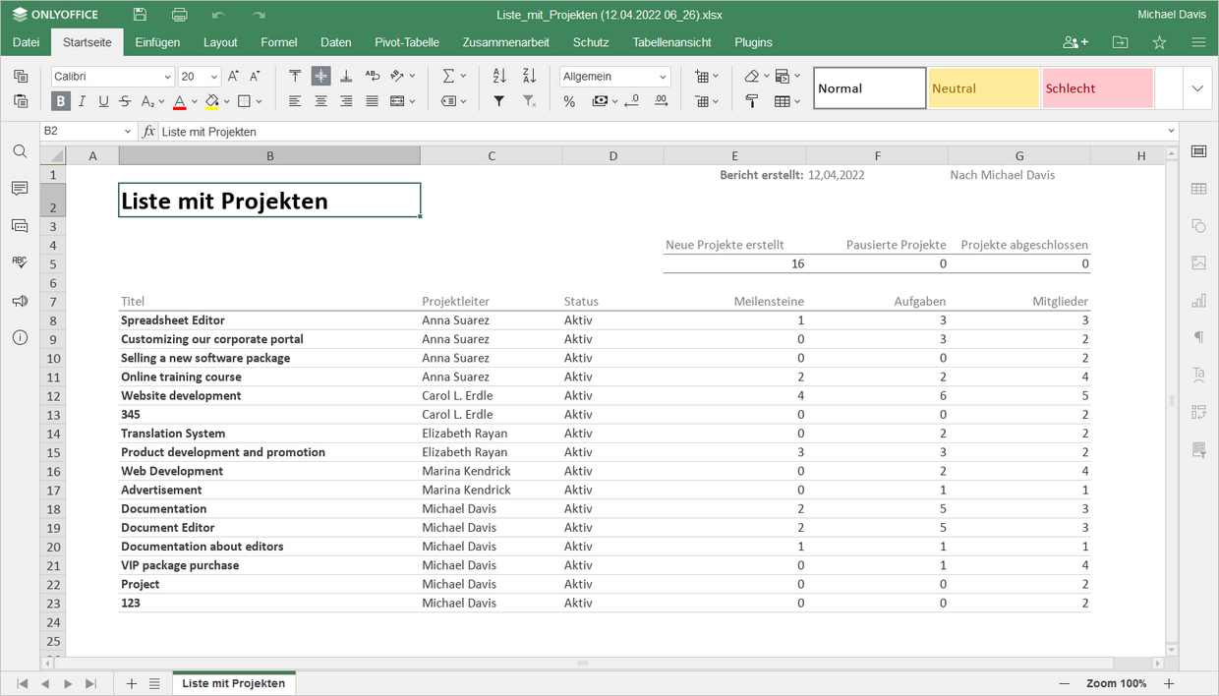The image size is (1219, 696).
Task: Click the Undo arrow
Action: (218, 15)
